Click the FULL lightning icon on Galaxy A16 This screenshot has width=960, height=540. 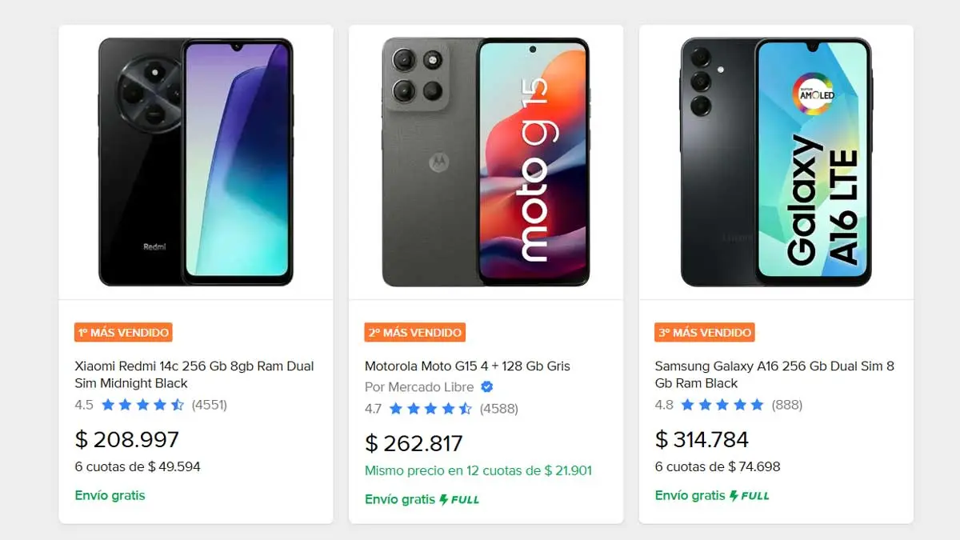tap(734, 496)
